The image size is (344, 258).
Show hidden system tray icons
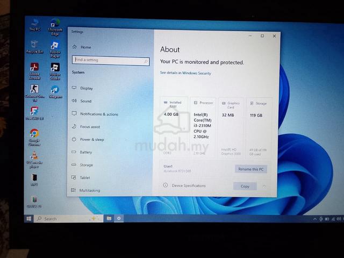pos(314,219)
